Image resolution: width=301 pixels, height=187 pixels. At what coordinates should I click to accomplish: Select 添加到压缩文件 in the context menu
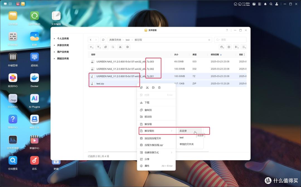[156, 138]
